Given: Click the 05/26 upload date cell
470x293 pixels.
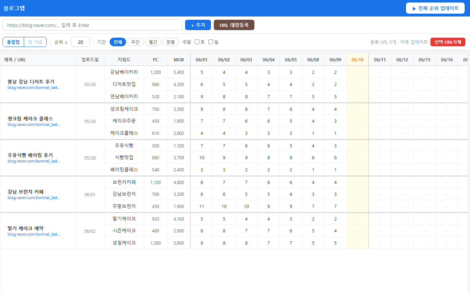Looking at the screenshot, I should click(x=90, y=158).
